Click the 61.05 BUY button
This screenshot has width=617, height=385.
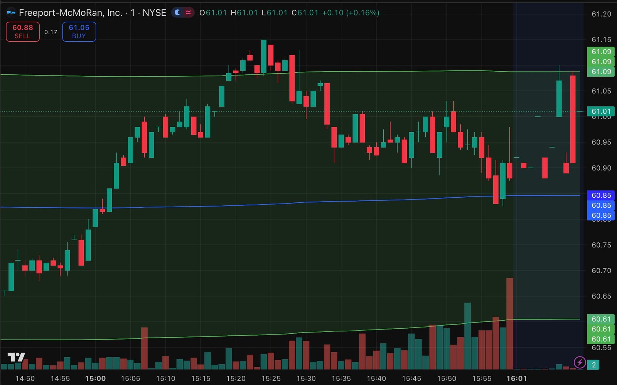click(x=79, y=32)
